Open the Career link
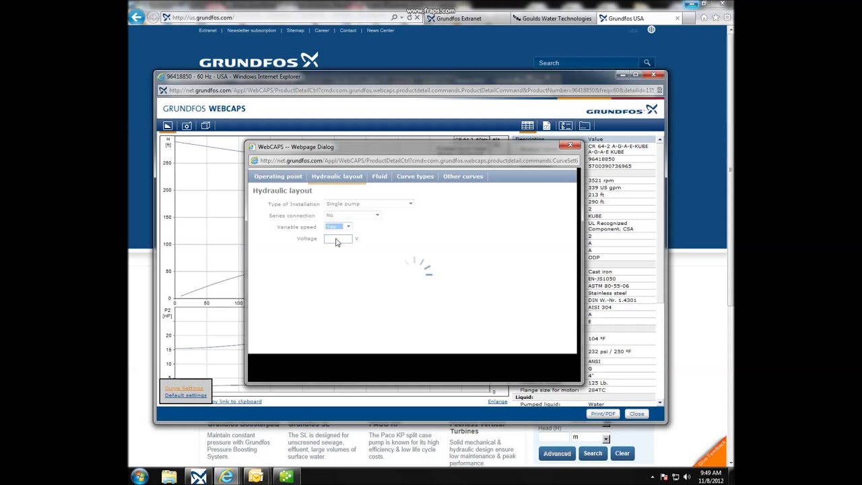 322,30
